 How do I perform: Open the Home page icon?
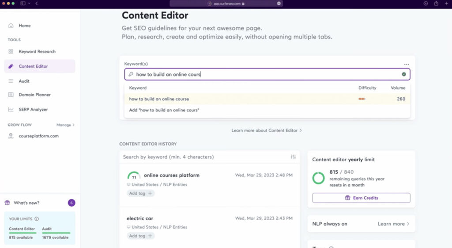[x=11, y=25]
